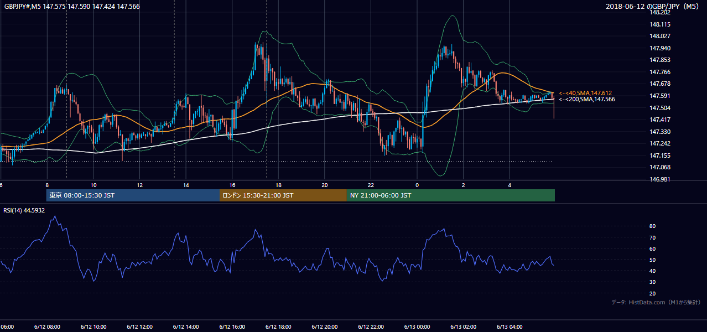
Task: Click the 40 SMA 147.612 orange label
Action: coord(585,93)
